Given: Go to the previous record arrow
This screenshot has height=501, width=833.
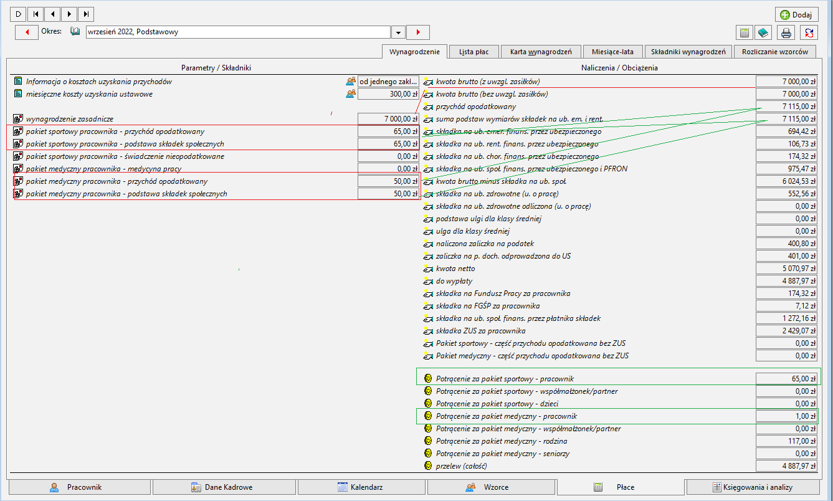Looking at the screenshot, I should click(53, 14).
